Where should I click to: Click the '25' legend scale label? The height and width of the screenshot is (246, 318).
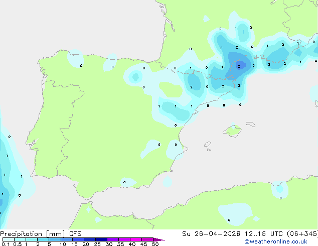pyautogui.click(x=97, y=244)
